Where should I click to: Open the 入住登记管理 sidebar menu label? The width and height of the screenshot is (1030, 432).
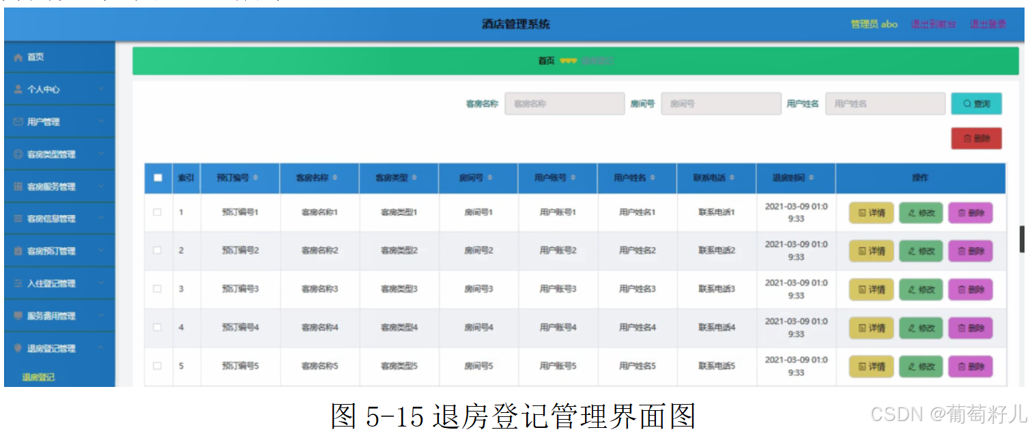51,284
